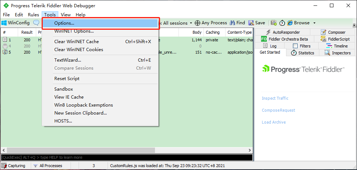Choose Options... from the Tools menu
This screenshot has height=170, width=357.
(x=100, y=23)
